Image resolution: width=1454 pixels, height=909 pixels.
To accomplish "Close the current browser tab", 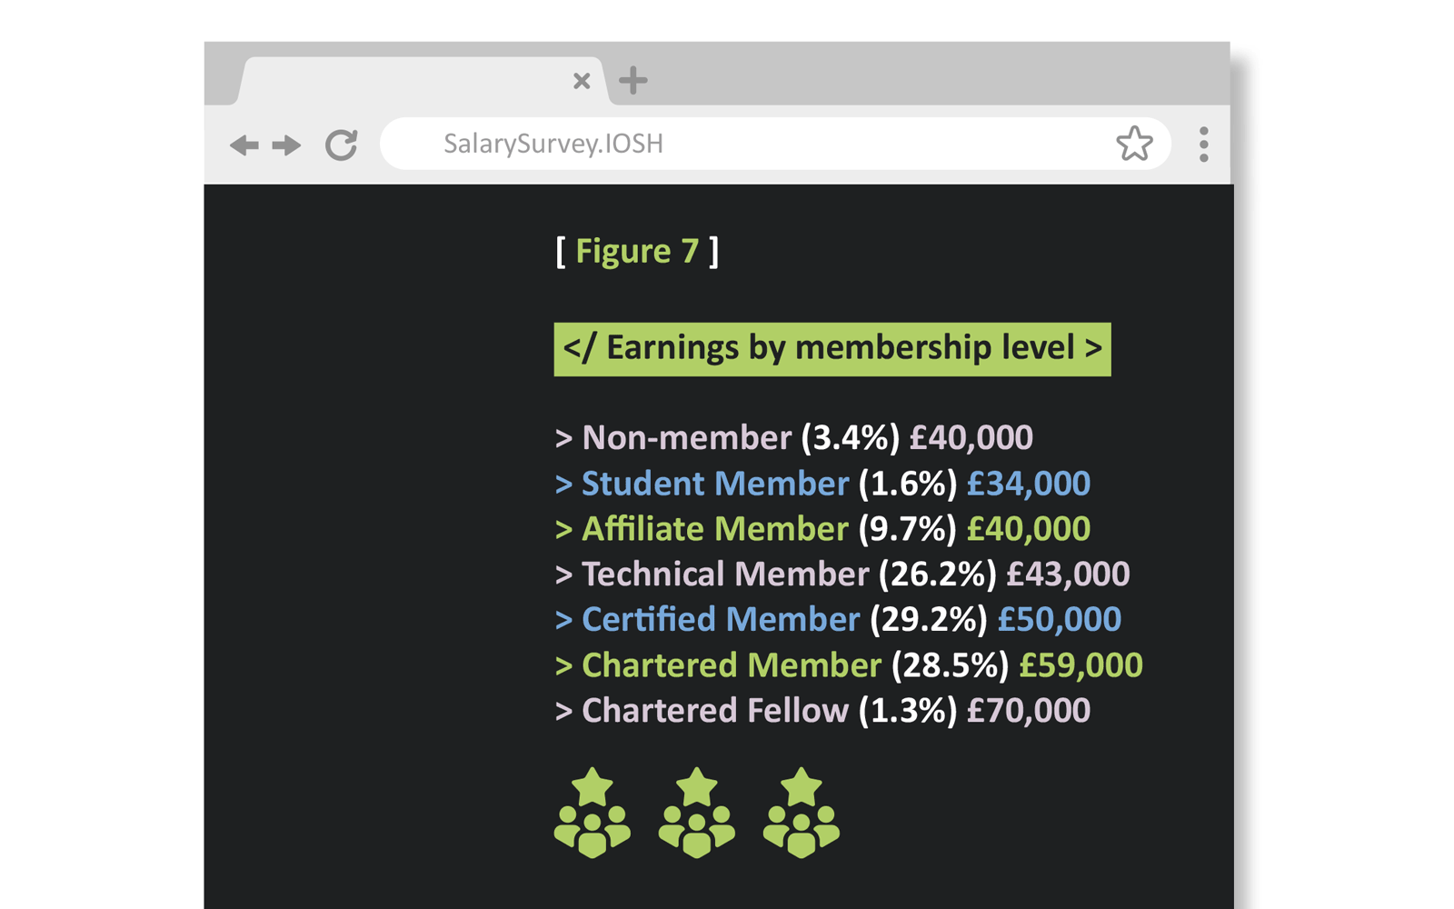I will [x=582, y=81].
